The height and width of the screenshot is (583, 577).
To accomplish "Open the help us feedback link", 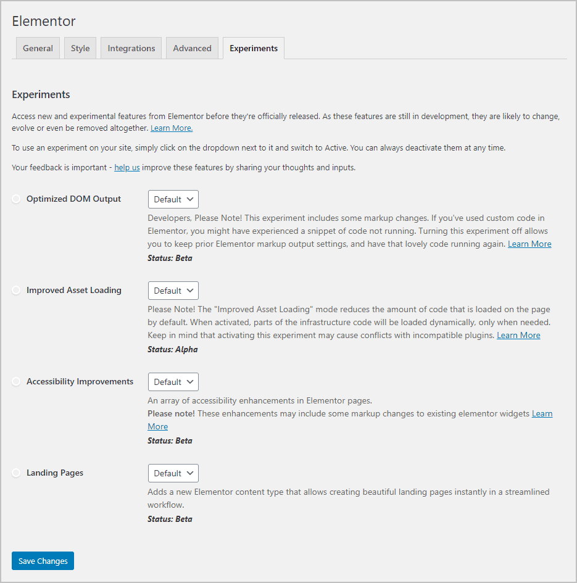I will pyautogui.click(x=127, y=167).
